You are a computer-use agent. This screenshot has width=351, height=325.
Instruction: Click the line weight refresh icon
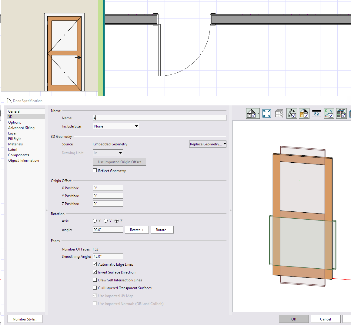pyautogui.click(x=316, y=114)
